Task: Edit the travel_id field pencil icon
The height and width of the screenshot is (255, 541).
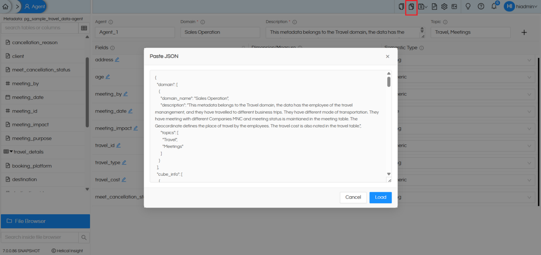Action: click(x=118, y=145)
